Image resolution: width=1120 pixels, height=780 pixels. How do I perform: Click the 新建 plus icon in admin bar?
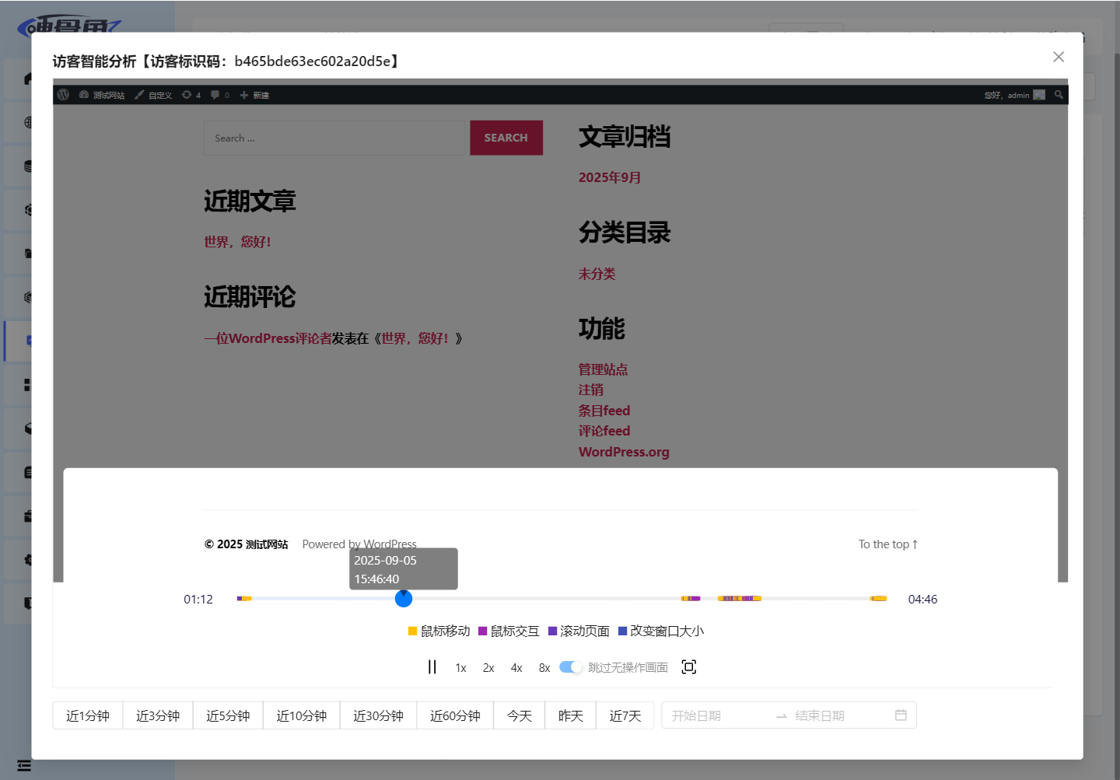(244, 95)
